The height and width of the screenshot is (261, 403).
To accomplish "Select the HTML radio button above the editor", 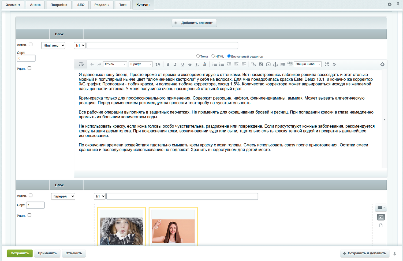I will (x=213, y=56).
